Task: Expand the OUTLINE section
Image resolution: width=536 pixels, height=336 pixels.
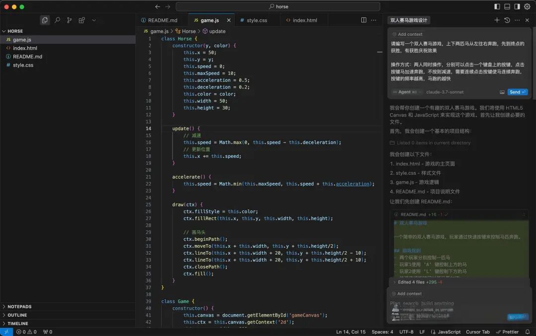Action: pyautogui.click(x=68, y=315)
